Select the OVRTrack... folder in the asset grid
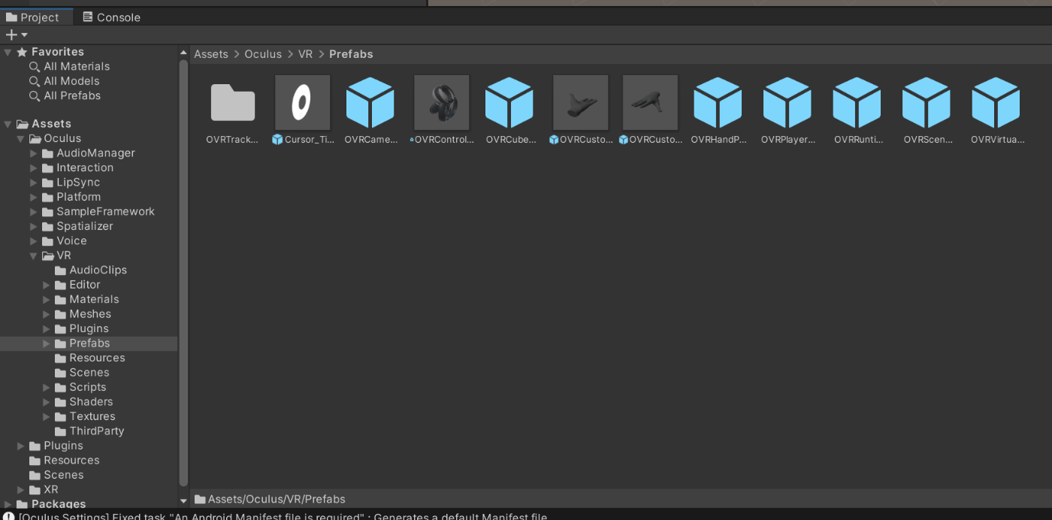Viewport: 1052px width, 520px height. [x=233, y=103]
